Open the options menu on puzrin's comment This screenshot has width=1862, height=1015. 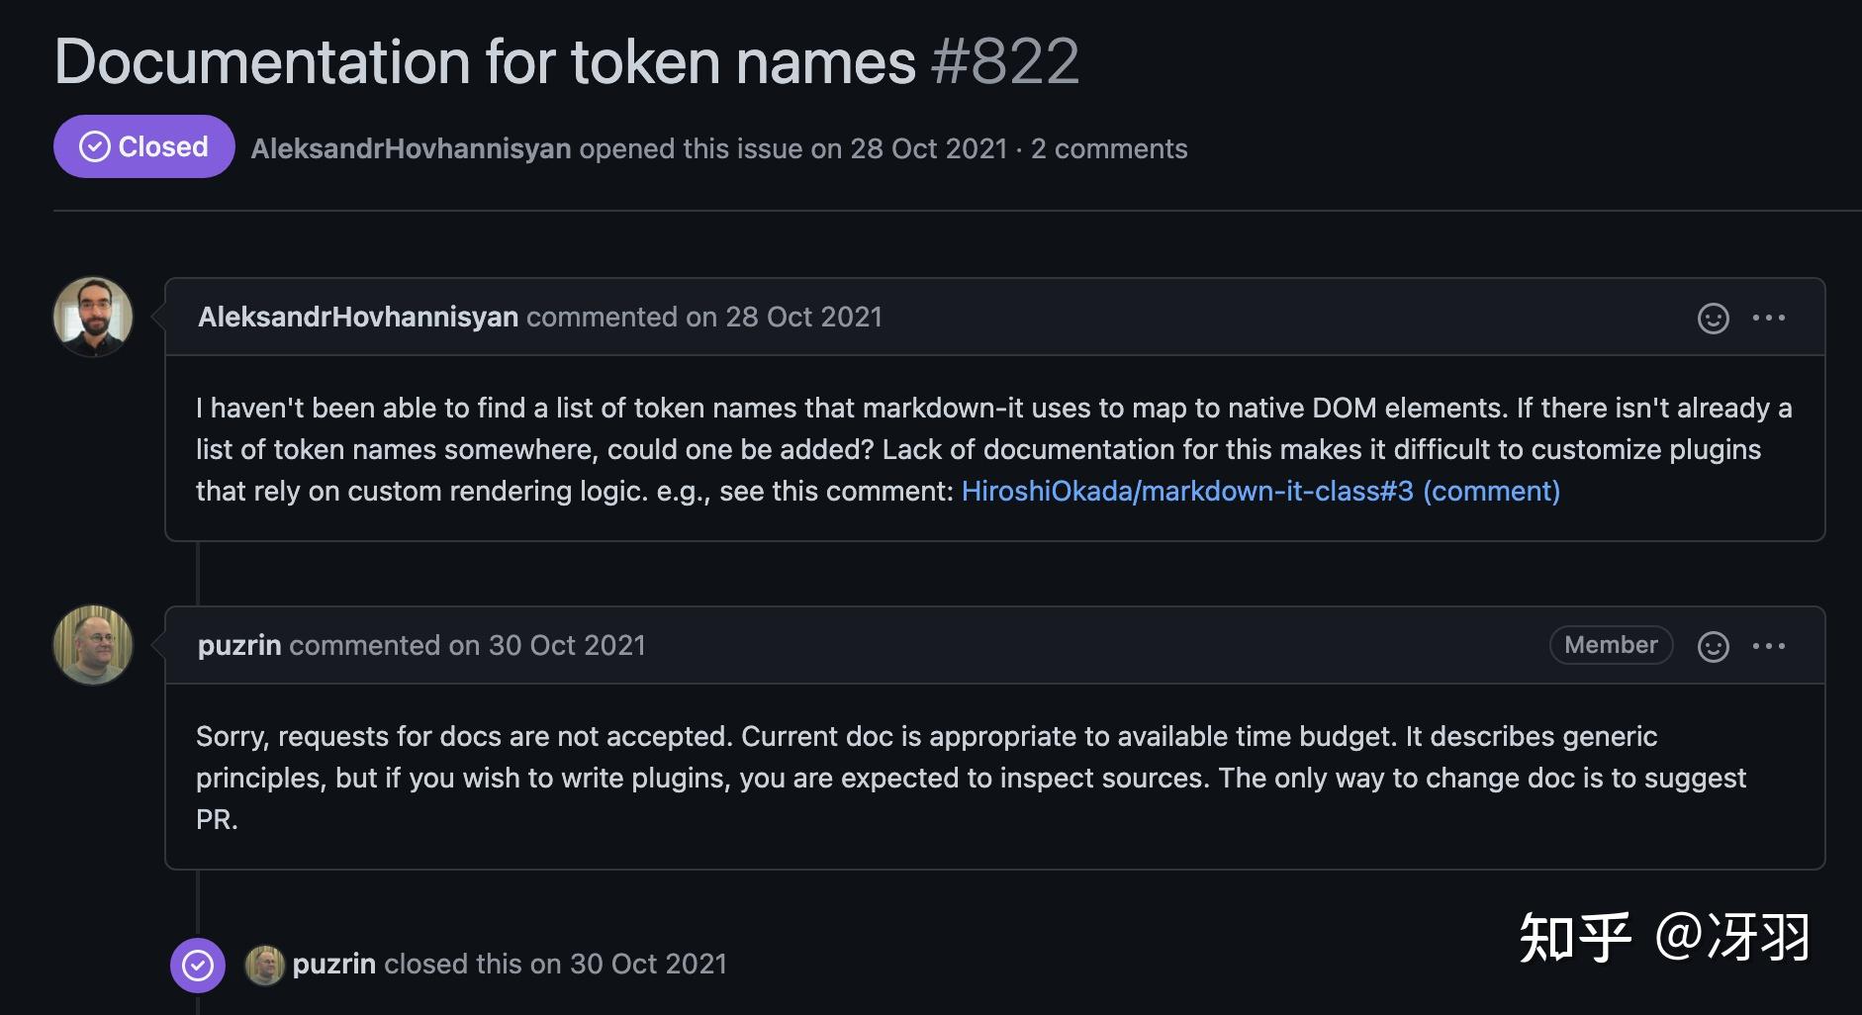[x=1768, y=646]
